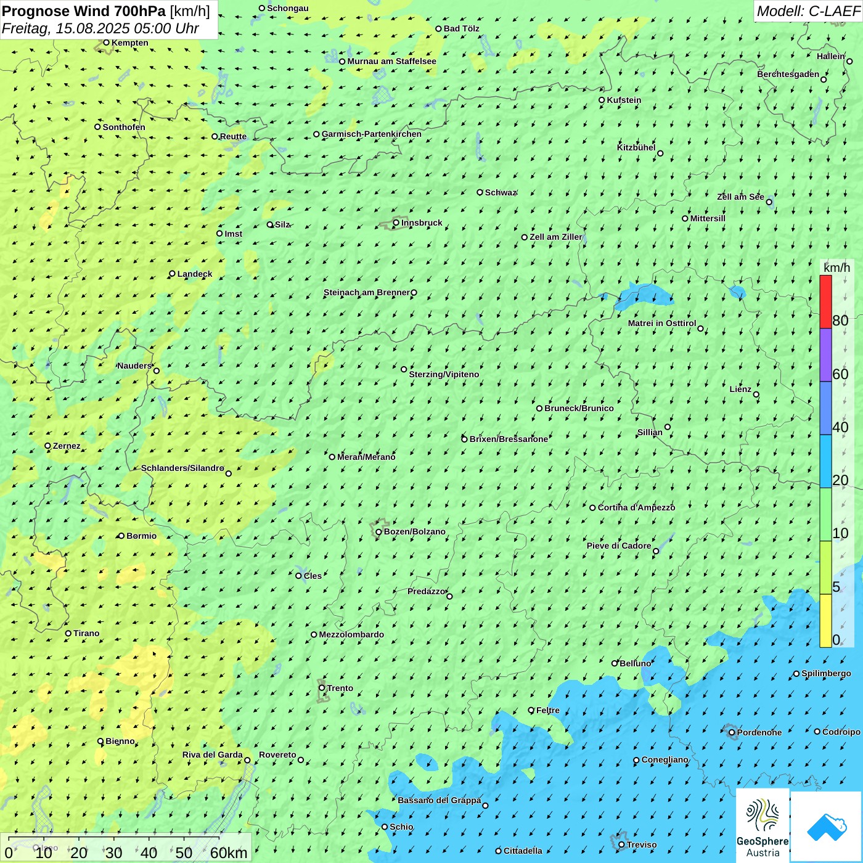Click the Belluno city marker circle
Screen dimensions: 863x863
615,663
